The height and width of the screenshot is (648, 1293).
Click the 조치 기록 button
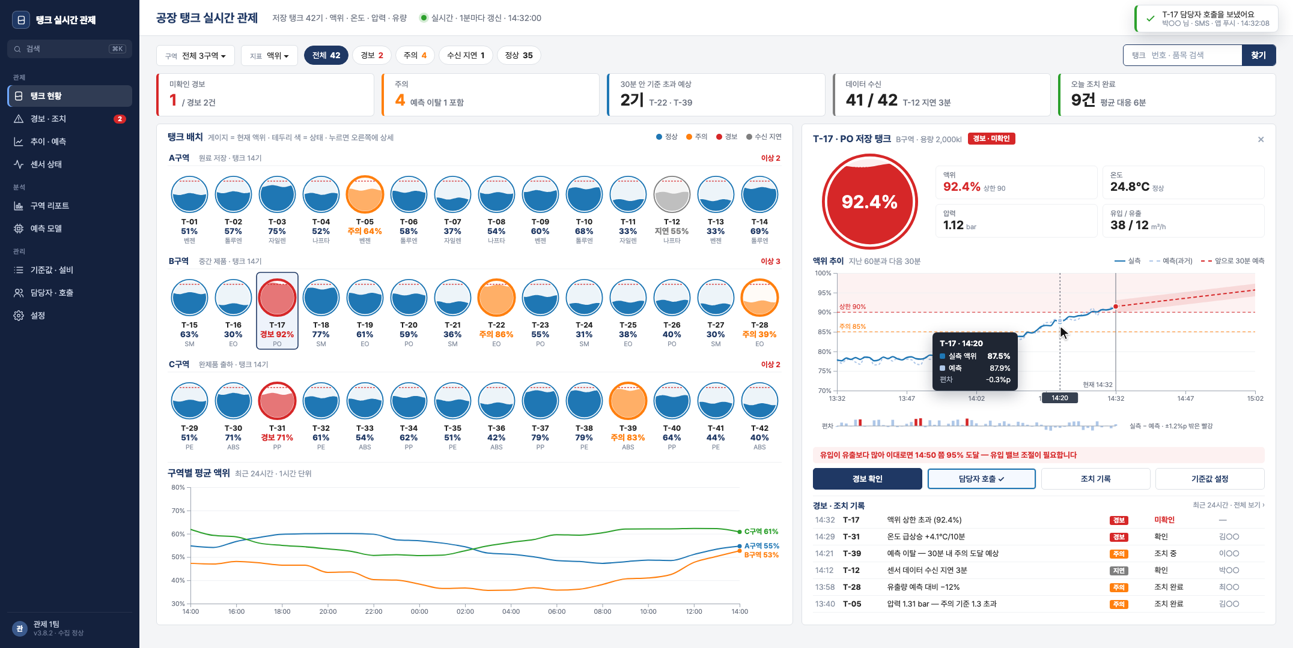pyautogui.click(x=1095, y=479)
